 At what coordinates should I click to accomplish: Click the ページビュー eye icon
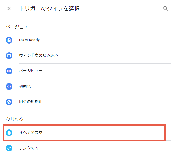9,71
